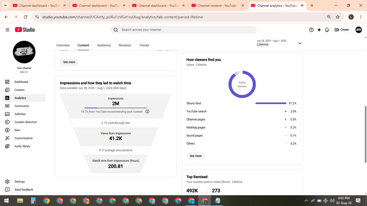Open the notifications bell
The image size is (367, 206).
pos(327,30)
